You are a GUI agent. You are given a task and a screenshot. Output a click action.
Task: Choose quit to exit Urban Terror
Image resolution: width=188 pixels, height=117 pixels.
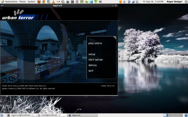pos(91,71)
